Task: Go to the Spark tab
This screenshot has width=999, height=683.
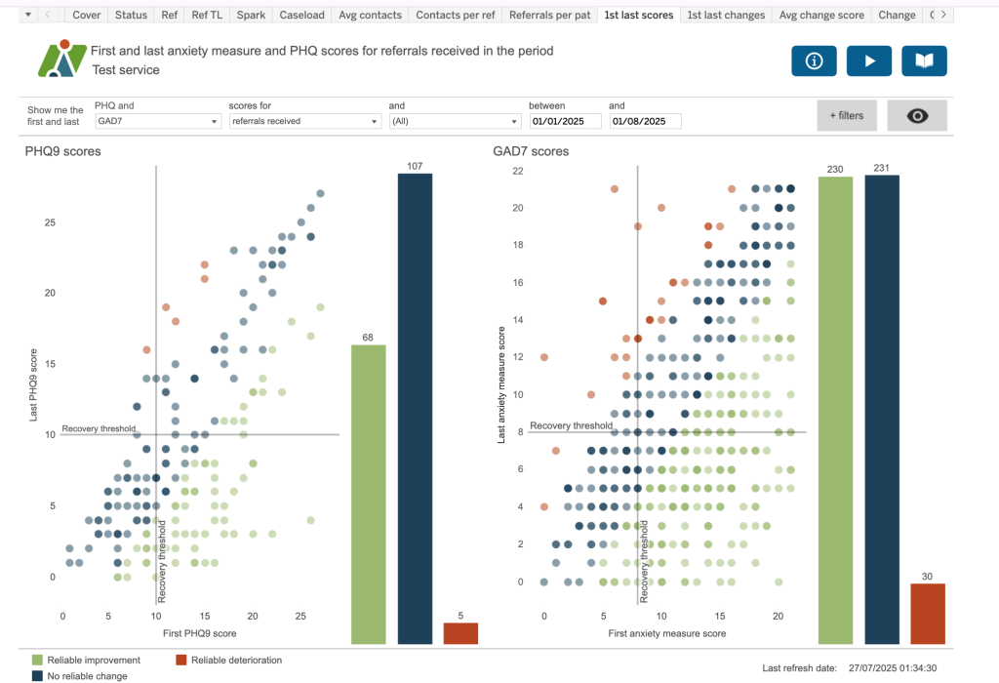Action: coord(250,15)
